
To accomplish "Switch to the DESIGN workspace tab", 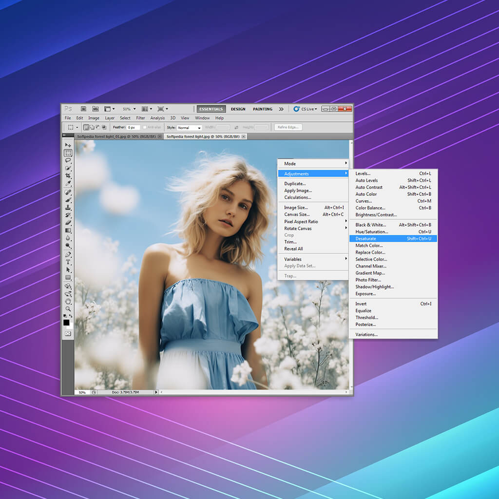I will coord(238,109).
